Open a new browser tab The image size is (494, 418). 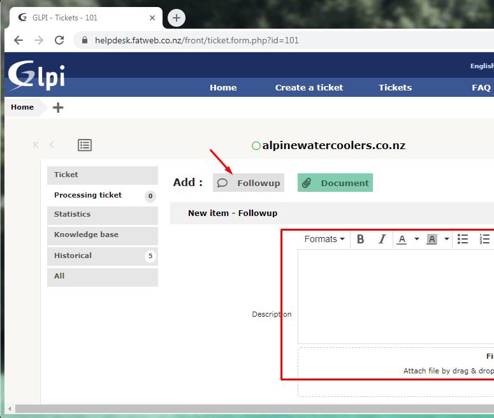point(177,18)
